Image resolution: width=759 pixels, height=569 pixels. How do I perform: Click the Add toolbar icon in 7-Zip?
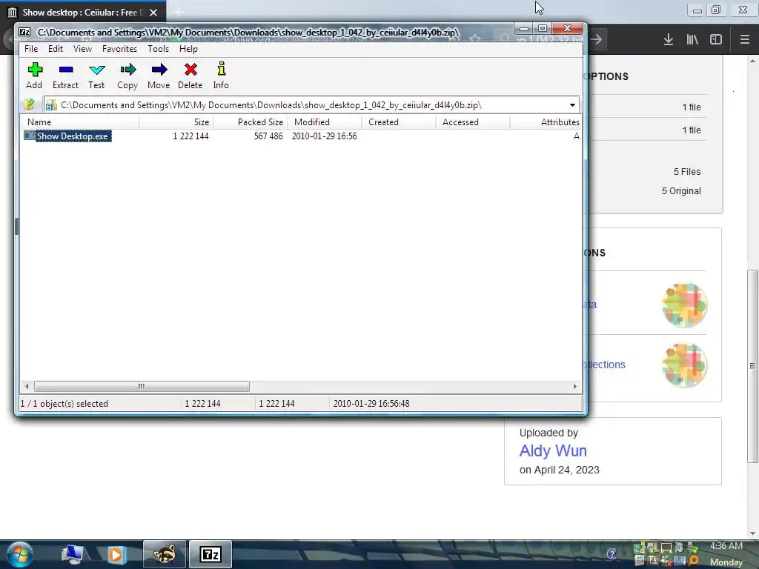coord(34,76)
